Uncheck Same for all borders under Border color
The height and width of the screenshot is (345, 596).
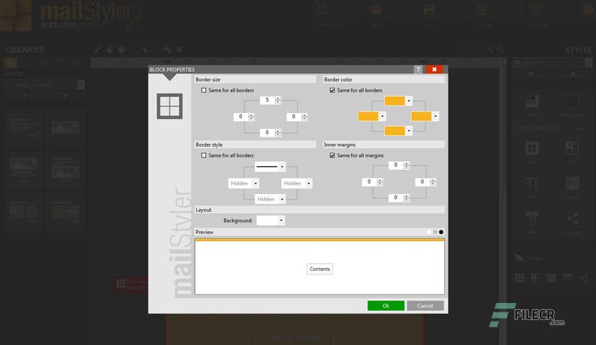click(332, 91)
